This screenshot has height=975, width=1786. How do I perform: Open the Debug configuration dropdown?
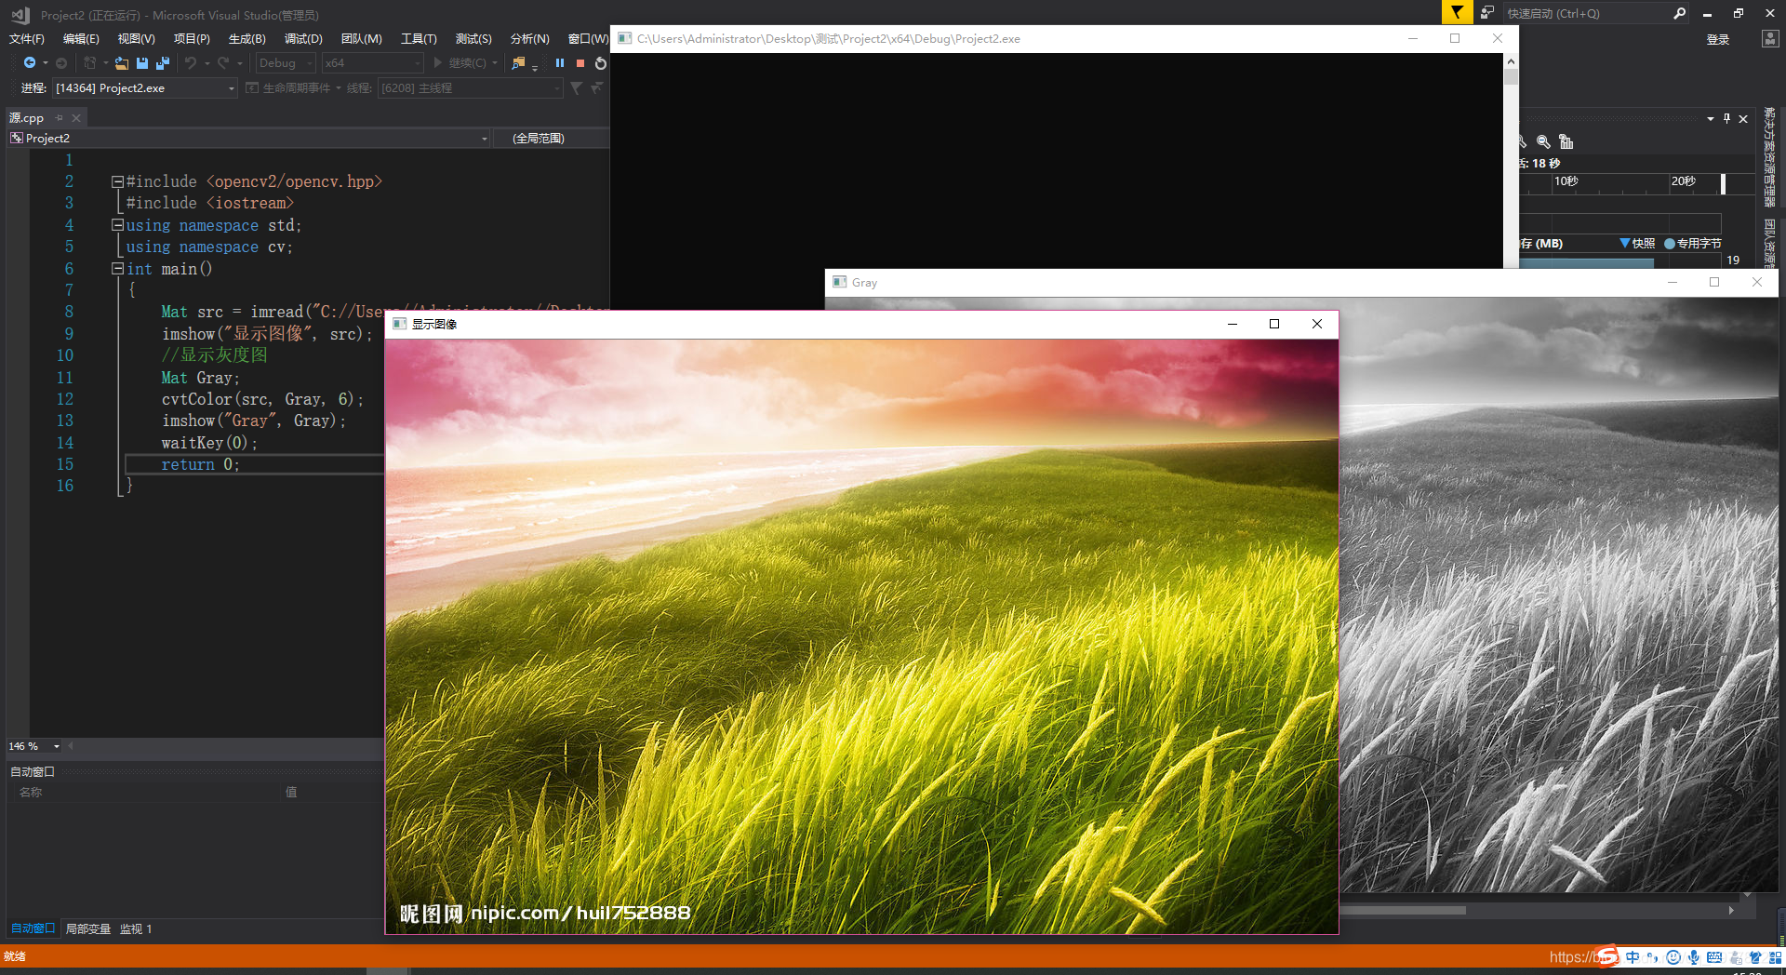tap(286, 62)
